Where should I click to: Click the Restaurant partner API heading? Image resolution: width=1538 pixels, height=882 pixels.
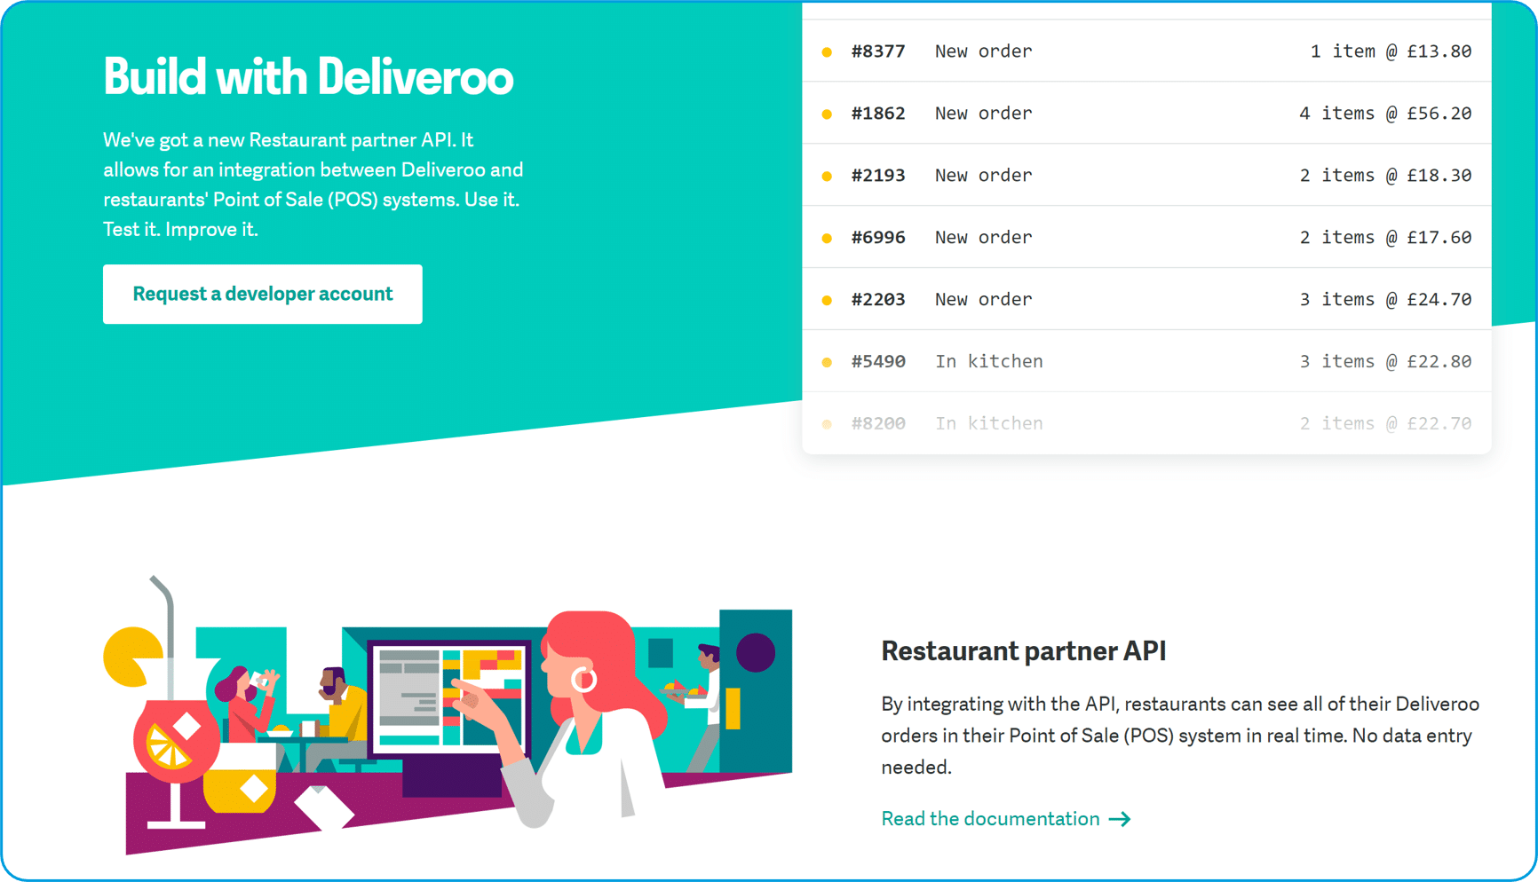pyautogui.click(x=1023, y=650)
